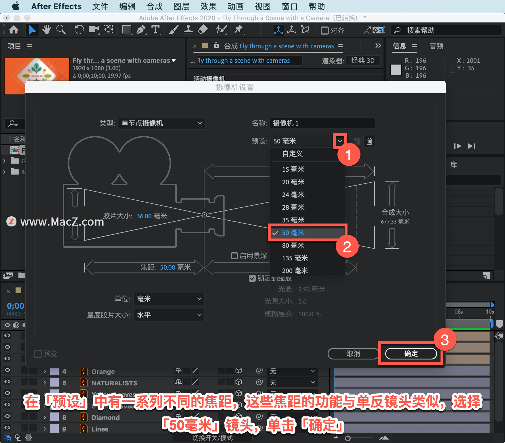The height and width of the screenshot is (443, 505).
Task: Expand the NATURALISTS layer properties
Action: point(45,383)
